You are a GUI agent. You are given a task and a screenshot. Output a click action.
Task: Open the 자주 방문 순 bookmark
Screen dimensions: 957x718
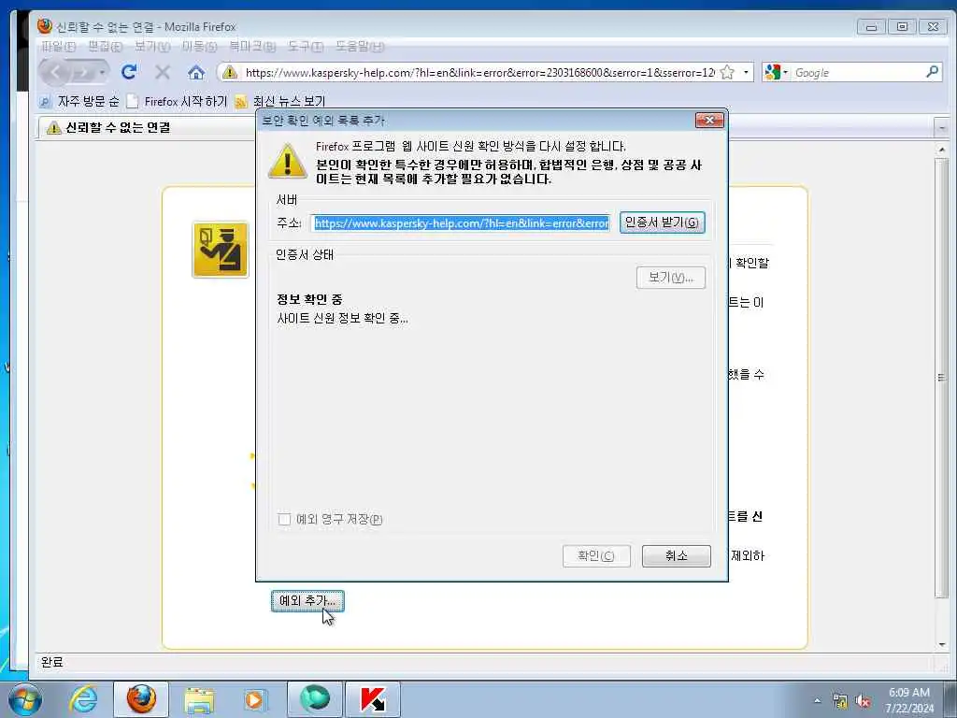79,101
